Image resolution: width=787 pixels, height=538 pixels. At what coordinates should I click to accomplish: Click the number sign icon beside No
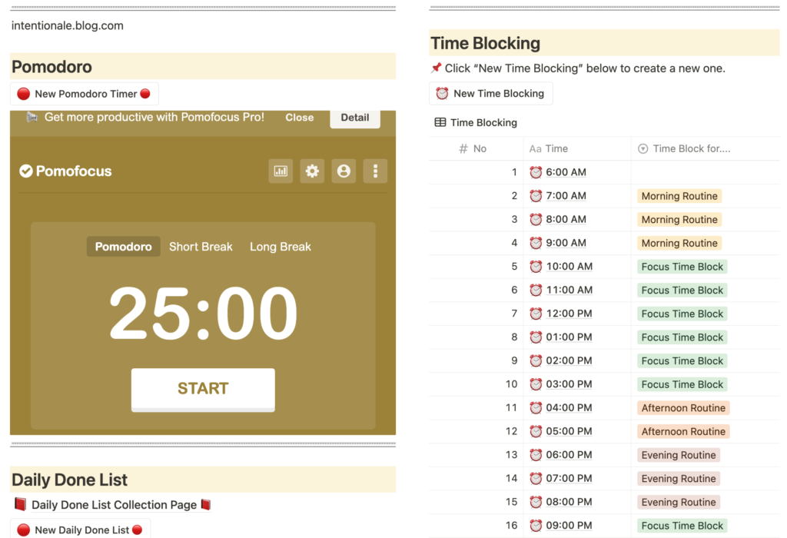(x=463, y=148)
